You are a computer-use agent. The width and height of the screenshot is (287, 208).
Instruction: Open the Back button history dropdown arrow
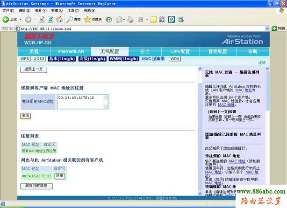[x=20, y=20]
